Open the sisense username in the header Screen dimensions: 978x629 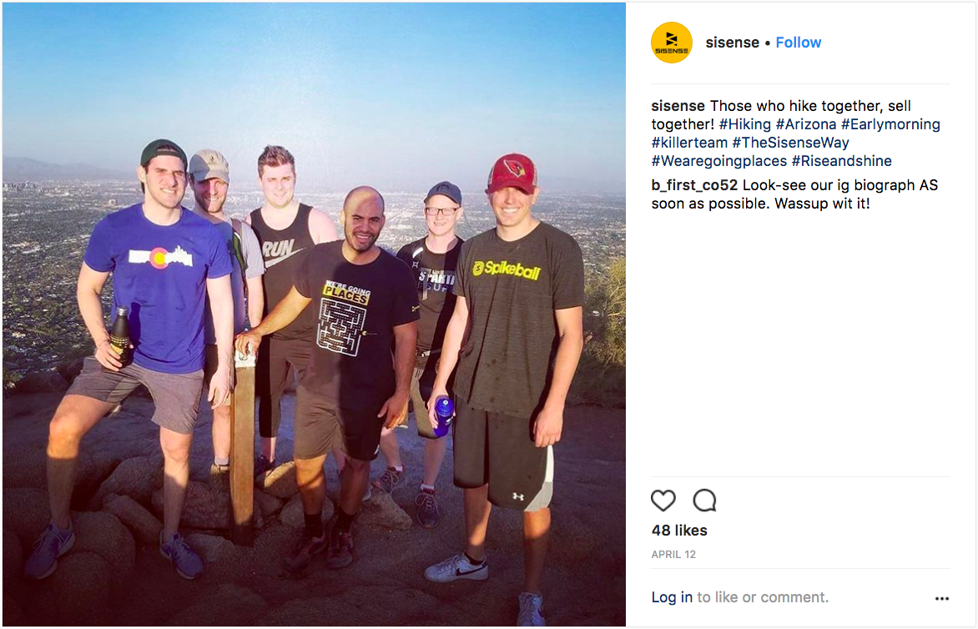(x=732, y=43)
